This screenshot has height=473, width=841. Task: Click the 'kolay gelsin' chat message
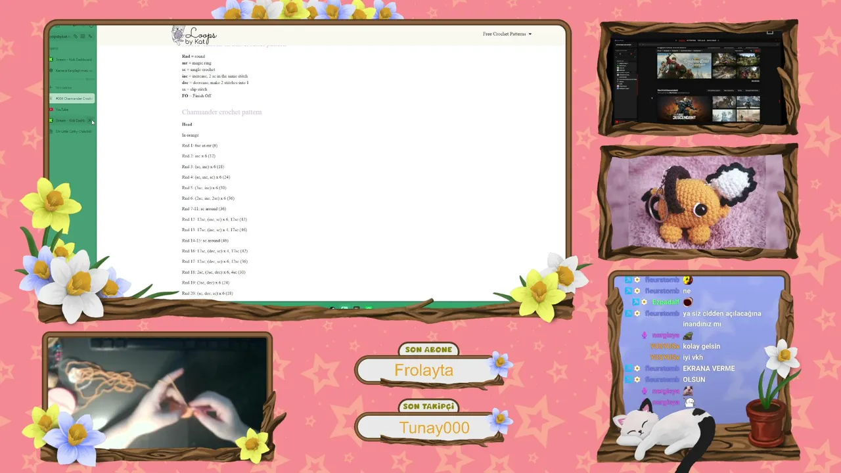point(702,346)
